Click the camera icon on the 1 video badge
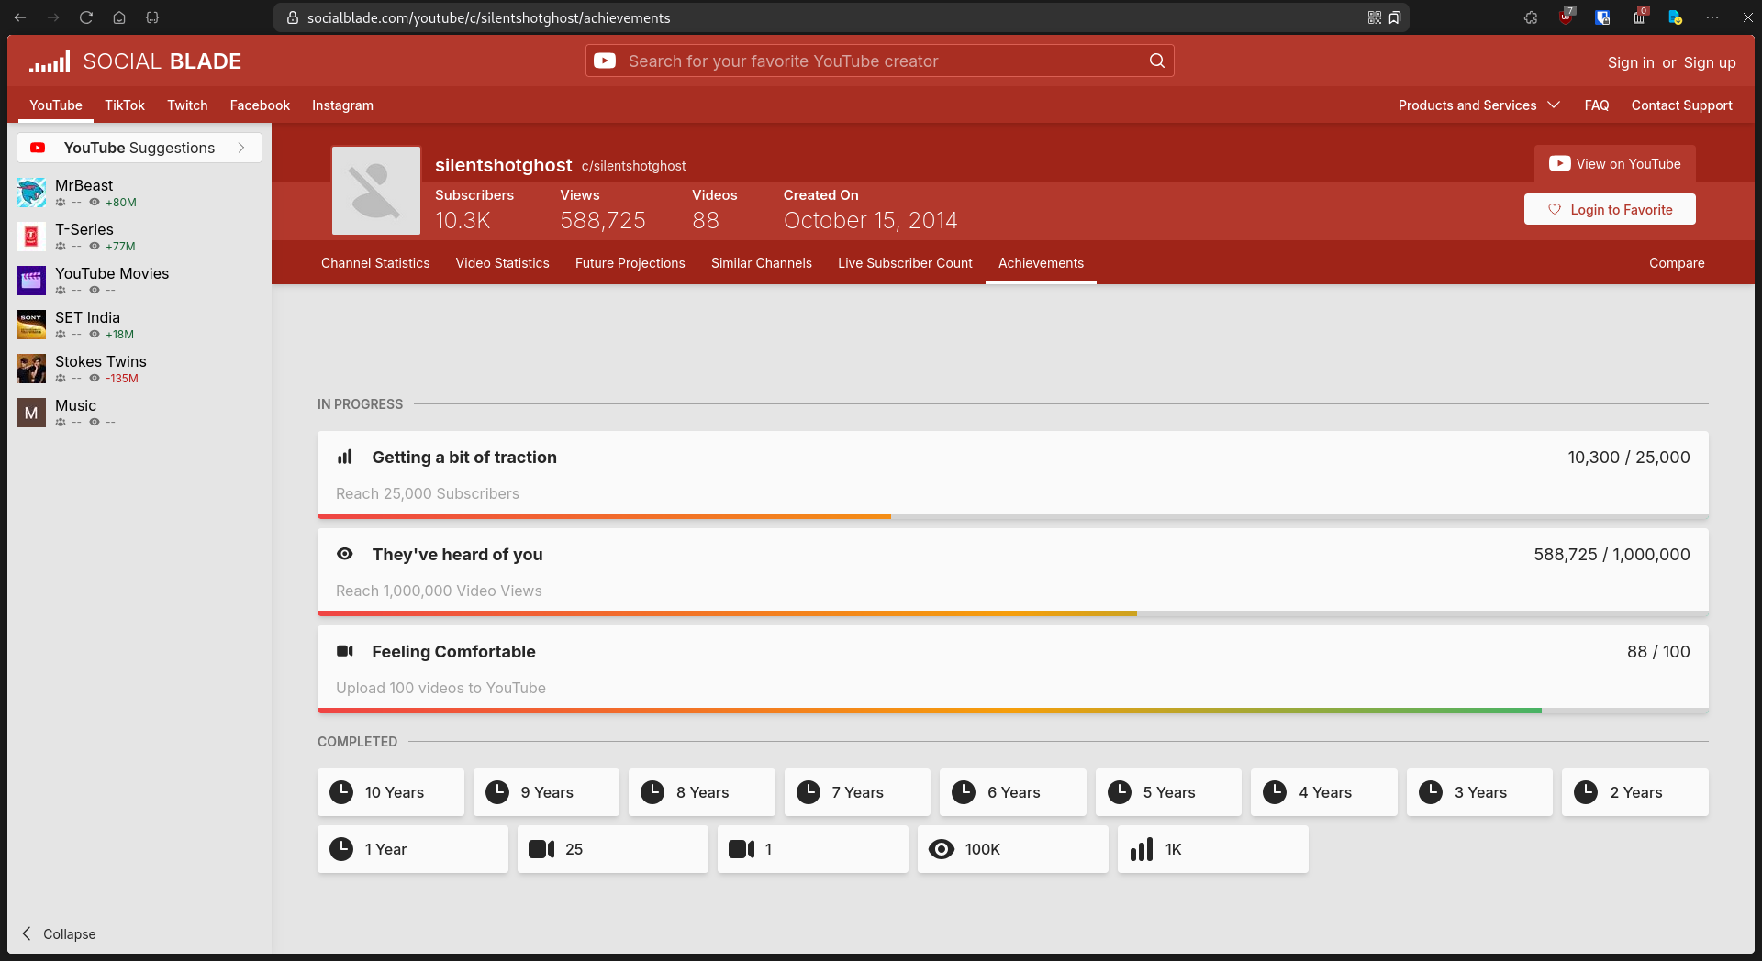 pyautogui.click(x=742, y=849)
